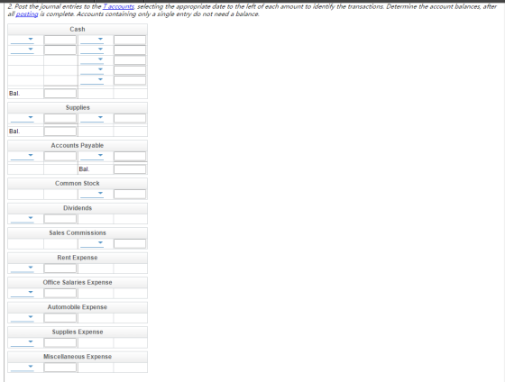
Task: Open Sales Commissions credit date dropdown
Action: pos(92,243)
